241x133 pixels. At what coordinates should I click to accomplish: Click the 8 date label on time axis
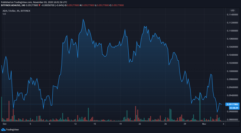pos(50,124)
